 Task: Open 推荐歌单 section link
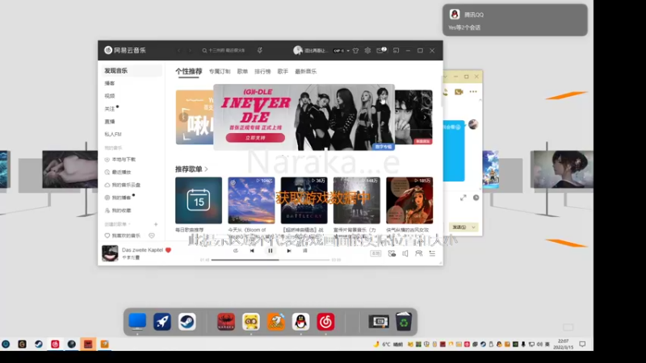click(191, 169)
